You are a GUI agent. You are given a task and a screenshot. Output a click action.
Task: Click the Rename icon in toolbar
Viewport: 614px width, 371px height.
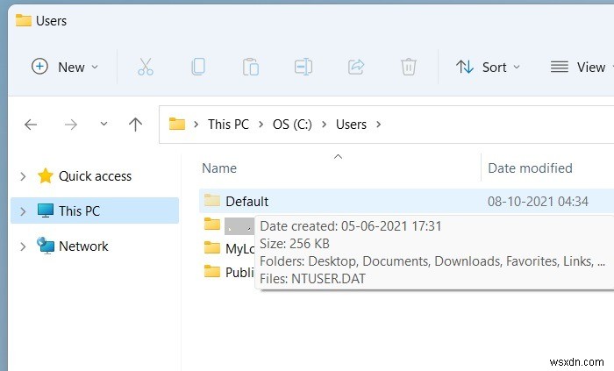(303, 67)
